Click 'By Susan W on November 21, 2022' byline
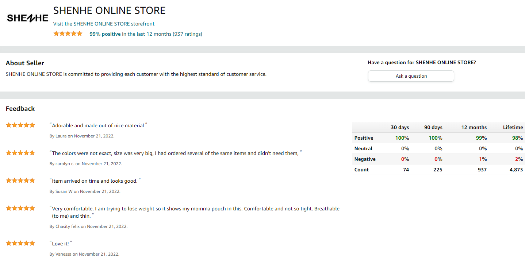The image size is (525, 264). coord(85,191)
